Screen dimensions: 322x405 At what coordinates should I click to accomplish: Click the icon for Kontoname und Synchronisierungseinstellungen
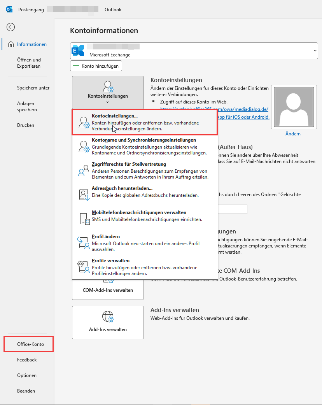pos(84,146)
